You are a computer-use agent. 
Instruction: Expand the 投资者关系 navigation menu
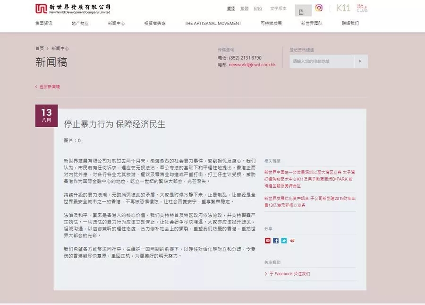click(155, 23)
